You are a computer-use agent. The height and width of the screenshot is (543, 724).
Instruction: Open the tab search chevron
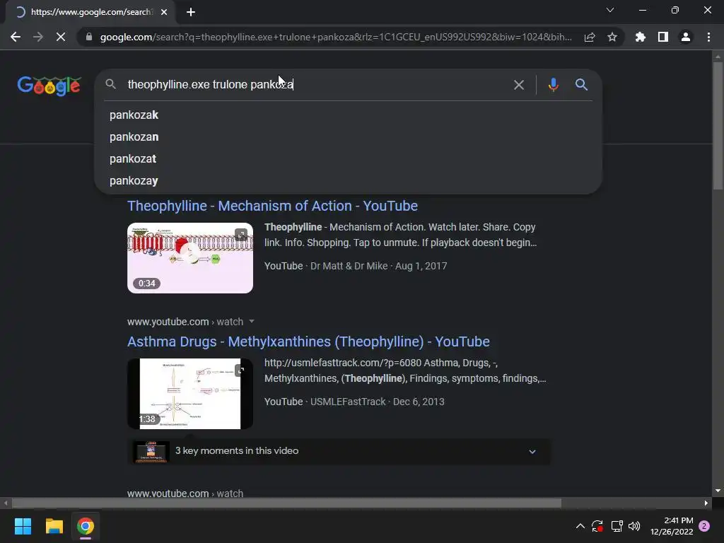[x=610, y=10]
